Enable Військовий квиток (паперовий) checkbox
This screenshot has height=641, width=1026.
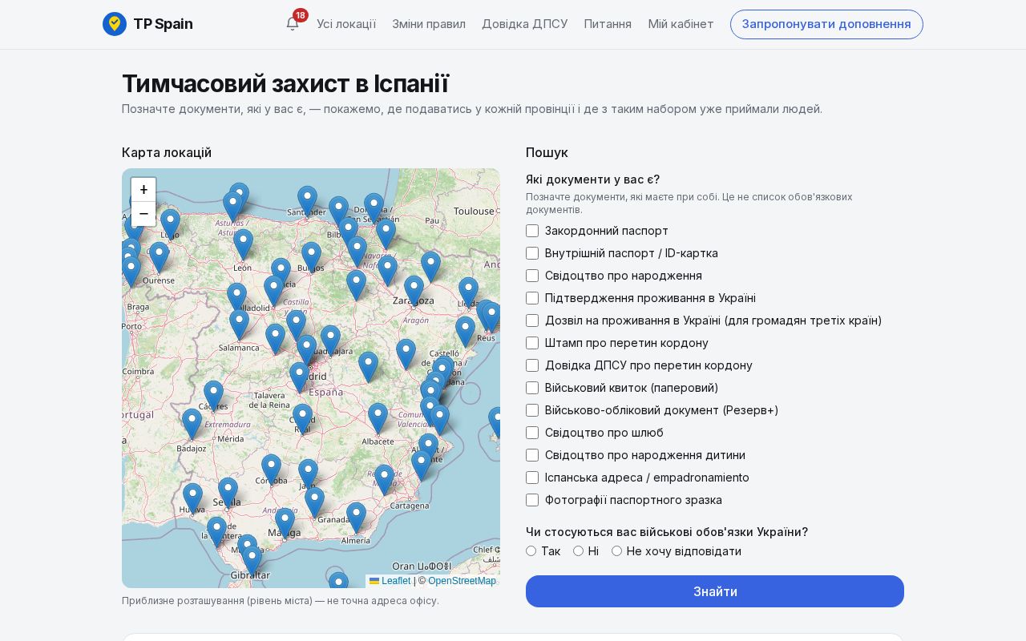click(532, 388)
